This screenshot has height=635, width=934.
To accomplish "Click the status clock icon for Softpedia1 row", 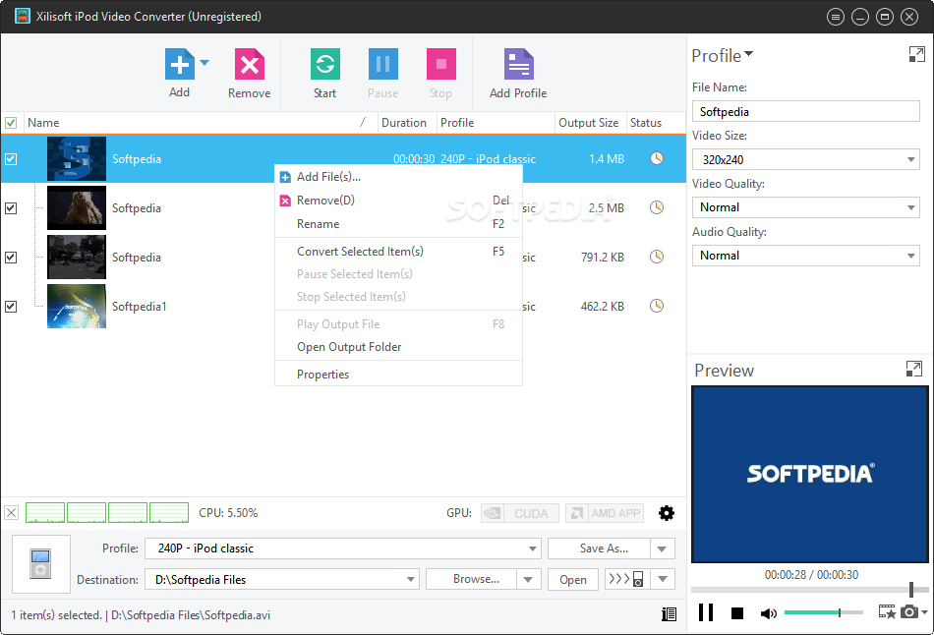I will click(657, 306).
